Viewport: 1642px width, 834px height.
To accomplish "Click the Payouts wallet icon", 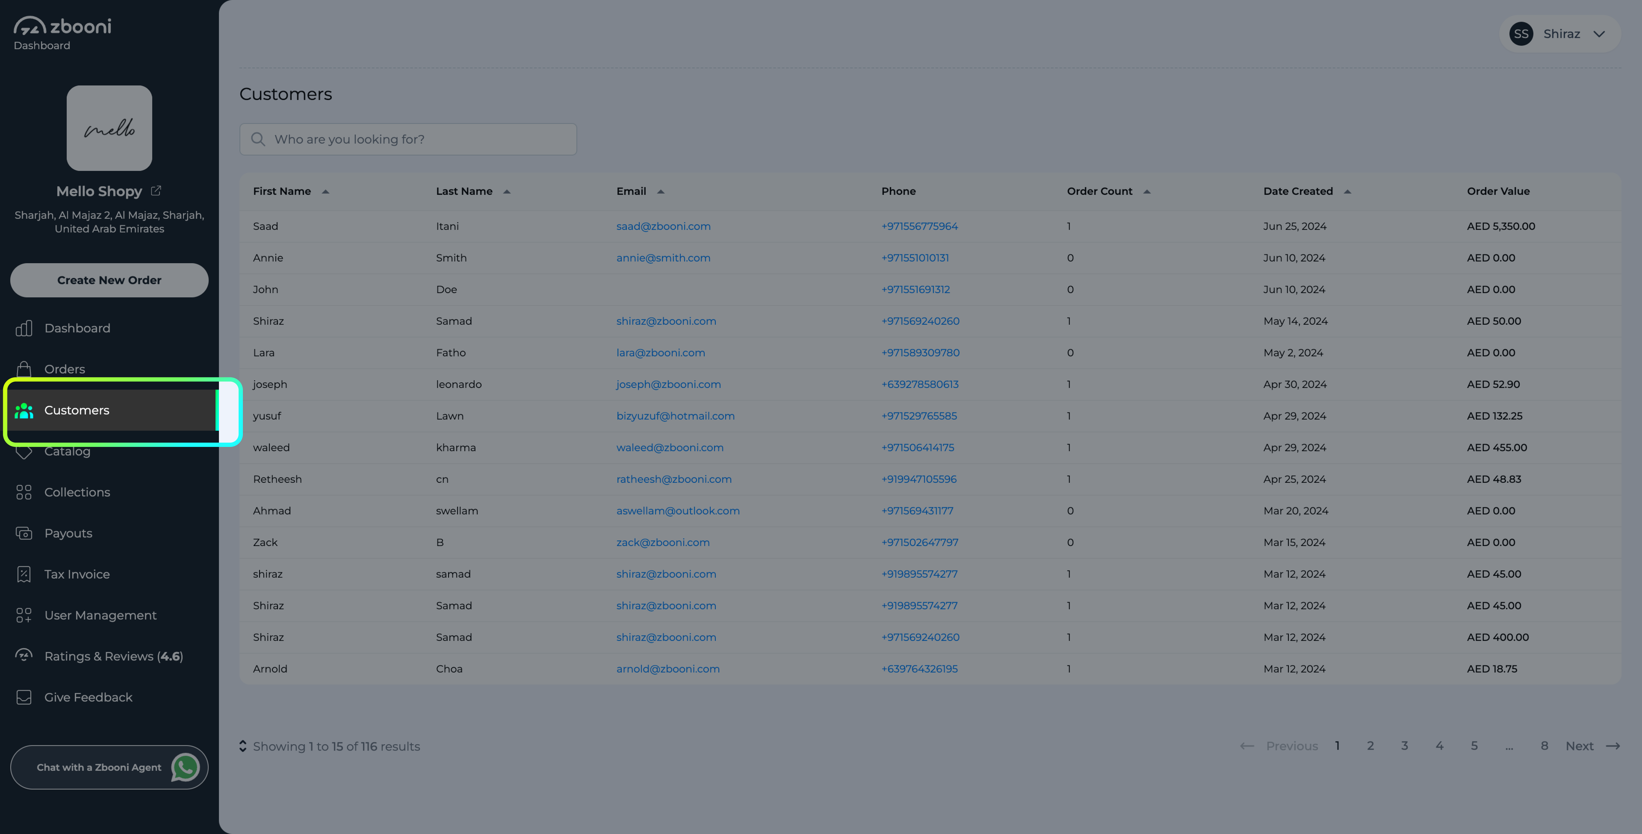I will 24,533.
